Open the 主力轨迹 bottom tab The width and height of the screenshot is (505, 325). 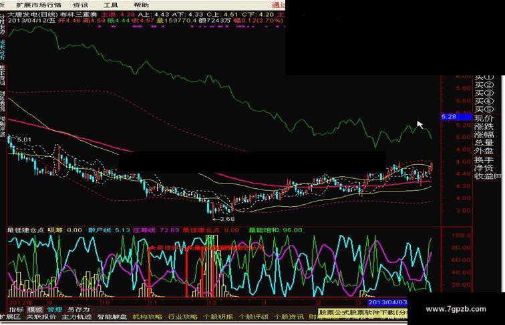(x=77, y=317)
